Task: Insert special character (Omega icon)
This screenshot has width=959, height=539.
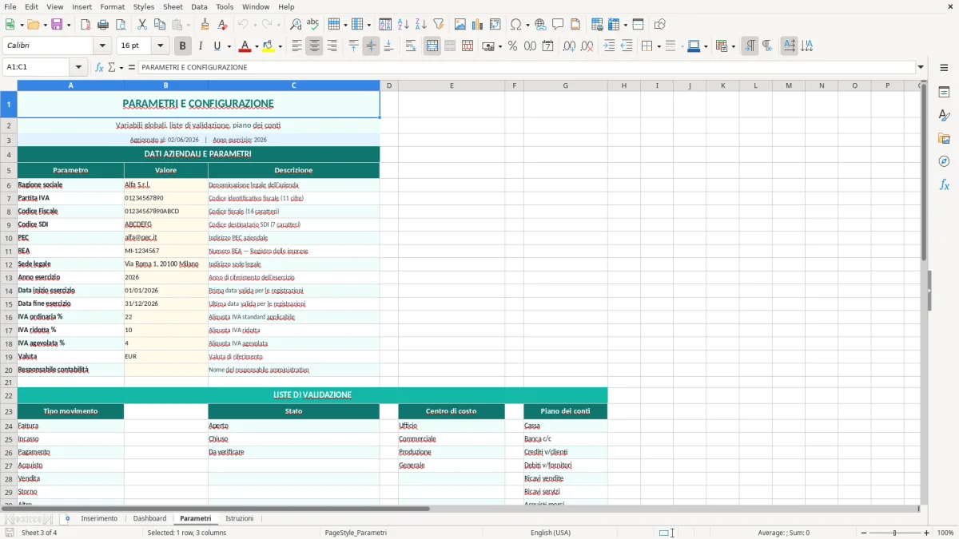Action: 516,25
